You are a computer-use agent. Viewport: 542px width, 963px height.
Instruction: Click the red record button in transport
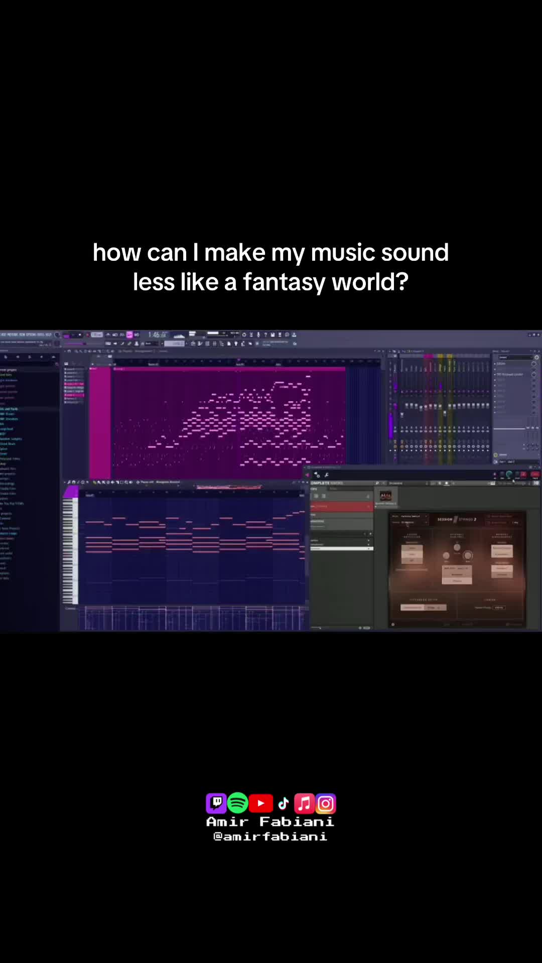[87, 335]
